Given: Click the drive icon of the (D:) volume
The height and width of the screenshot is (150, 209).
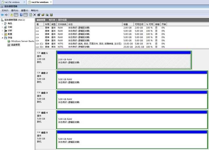Looking at the screenshot, I should (37, 47).
